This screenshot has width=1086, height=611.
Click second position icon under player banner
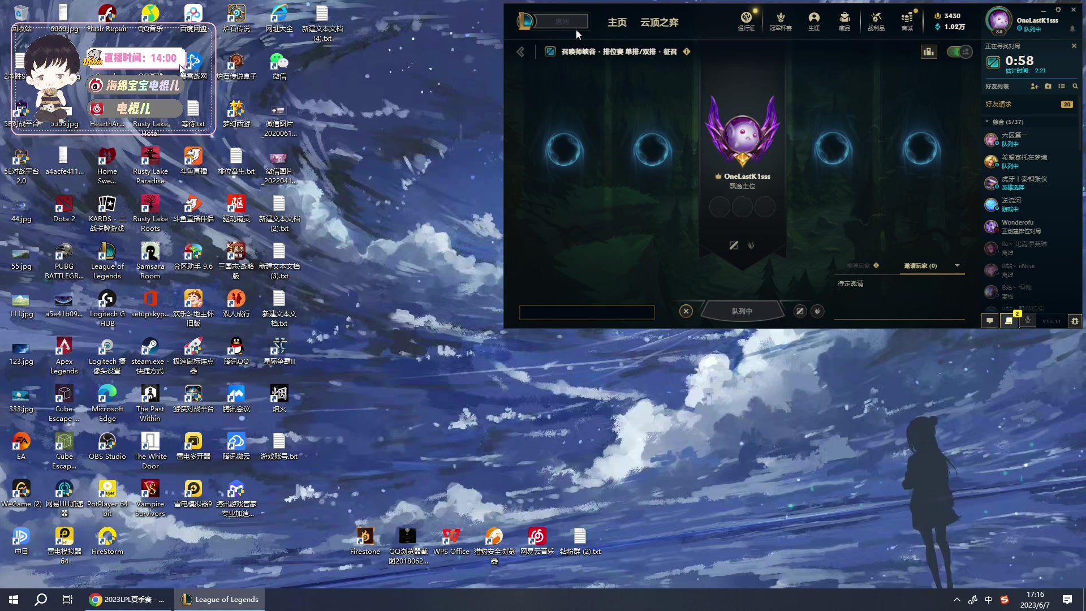(751, 245)
